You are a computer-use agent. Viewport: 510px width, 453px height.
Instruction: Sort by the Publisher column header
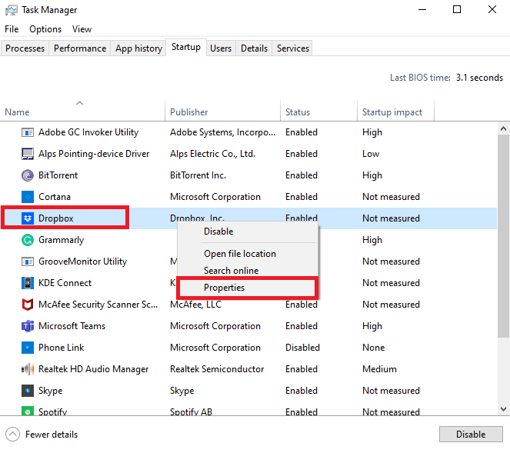point(223,112)
